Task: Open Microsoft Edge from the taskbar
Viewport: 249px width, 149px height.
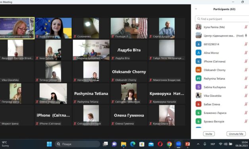Action: pos(133,144)
